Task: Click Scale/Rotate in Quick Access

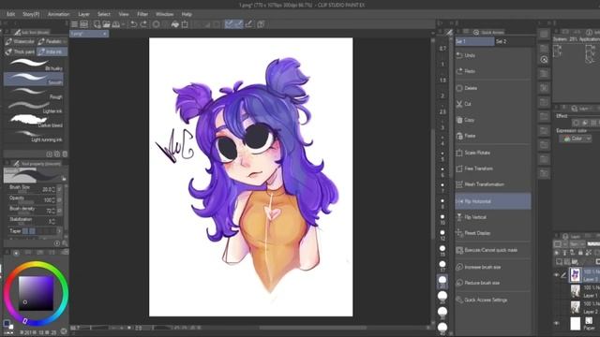Action: tap(493, 153)
